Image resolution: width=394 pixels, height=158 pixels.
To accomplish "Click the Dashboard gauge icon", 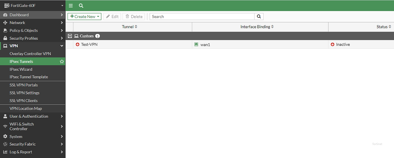I will tap(5, 15).
